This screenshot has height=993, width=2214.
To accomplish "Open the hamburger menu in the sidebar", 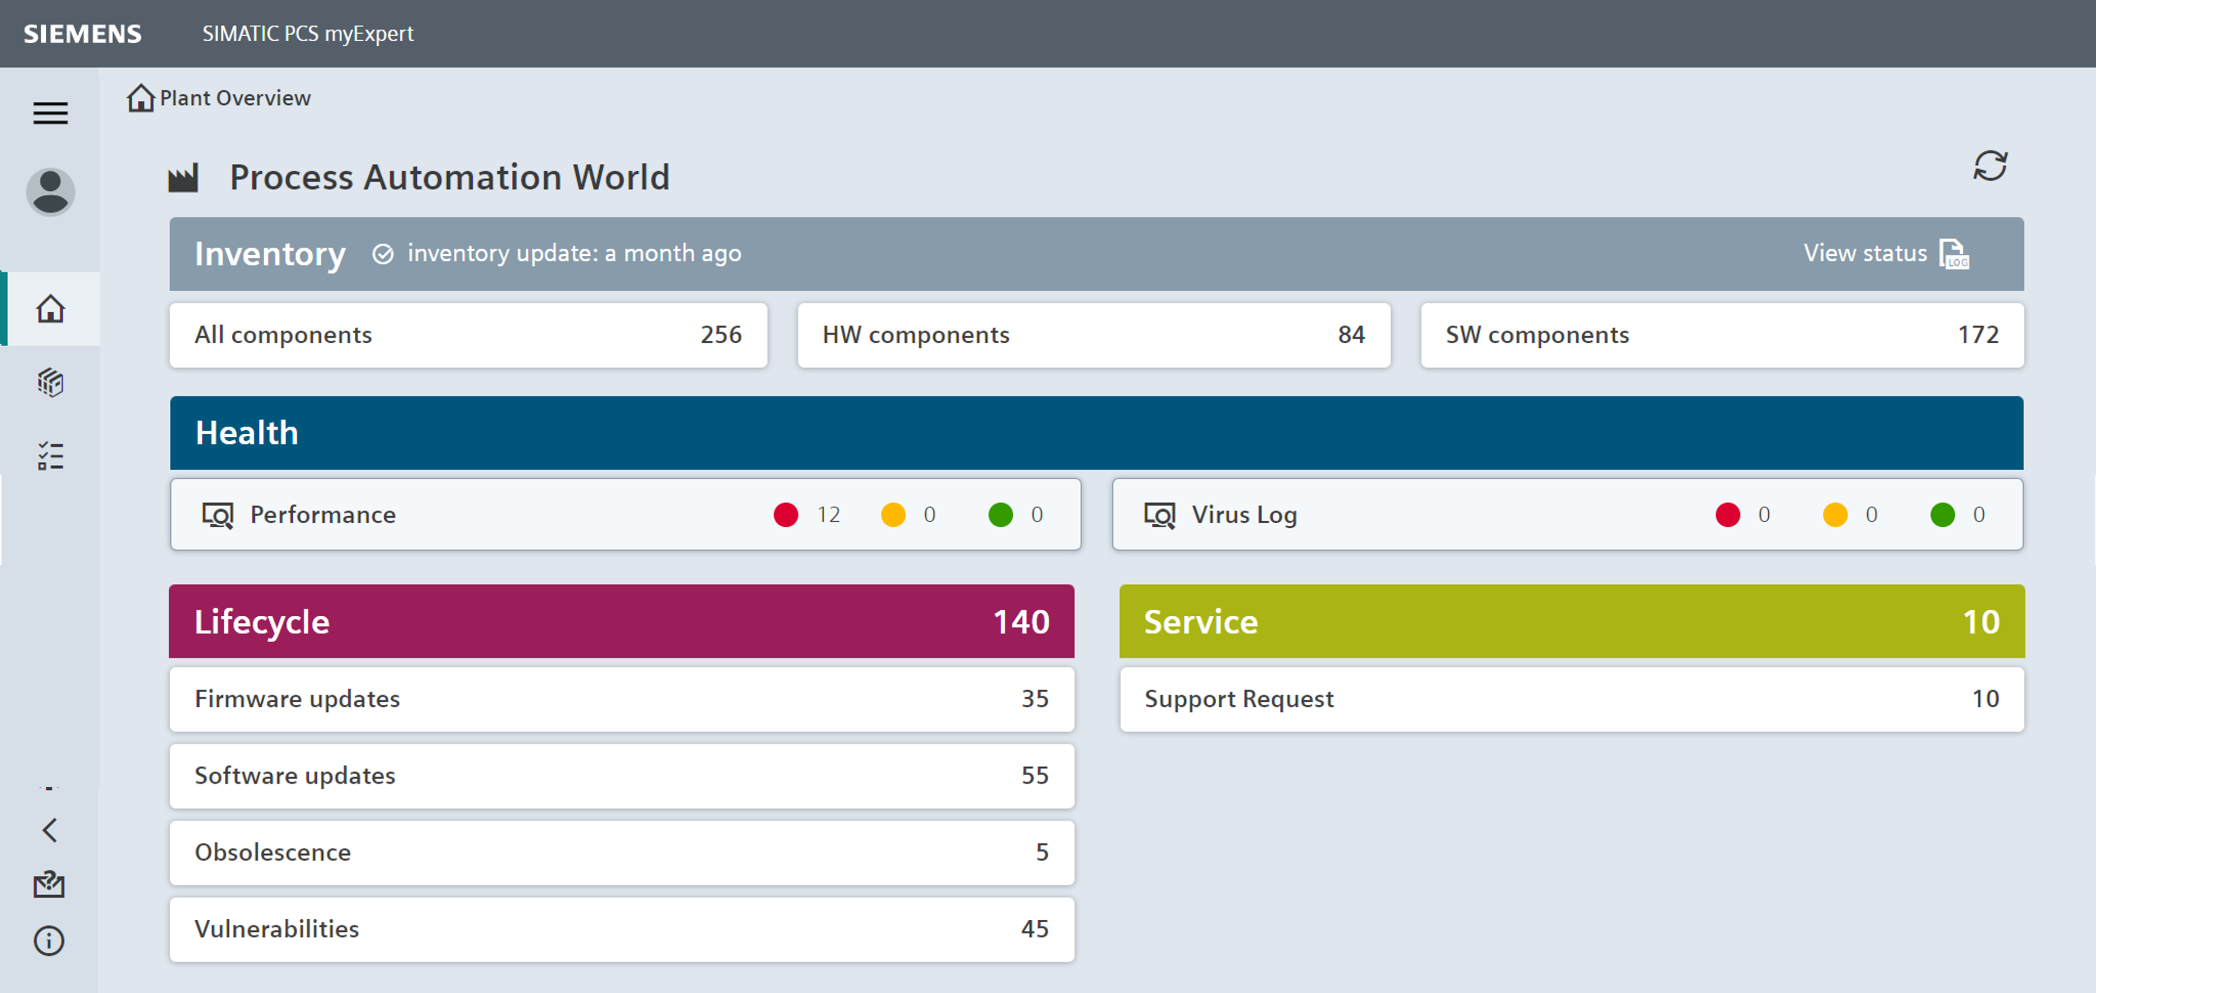I will coord(51,114).
